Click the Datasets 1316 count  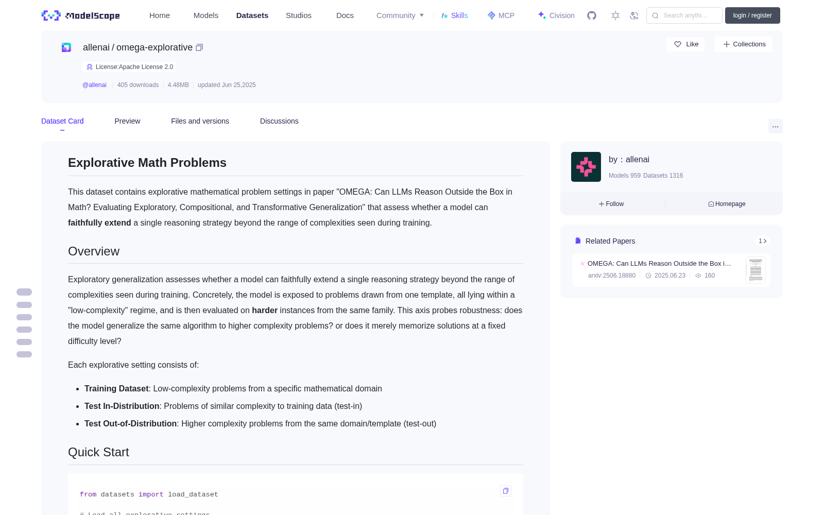663,176
